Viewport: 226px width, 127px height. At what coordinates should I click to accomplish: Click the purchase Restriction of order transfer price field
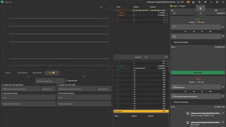(x=20, y=89)
